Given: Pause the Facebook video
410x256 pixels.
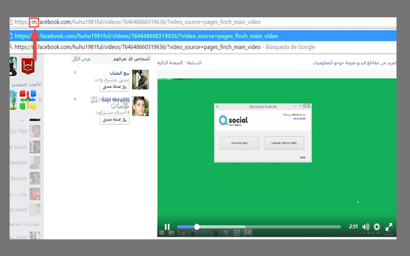Looking at the screenshot, I should 167,227.
